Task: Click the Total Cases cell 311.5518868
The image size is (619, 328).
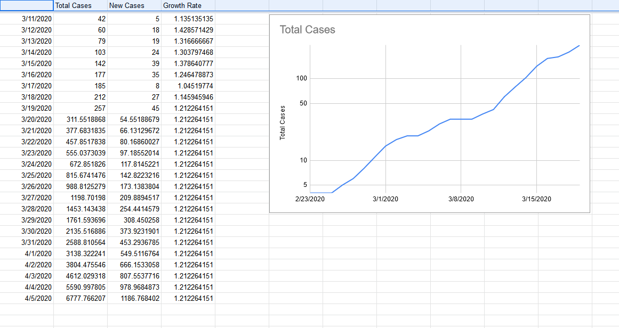Action: click(x=81, y=119)
